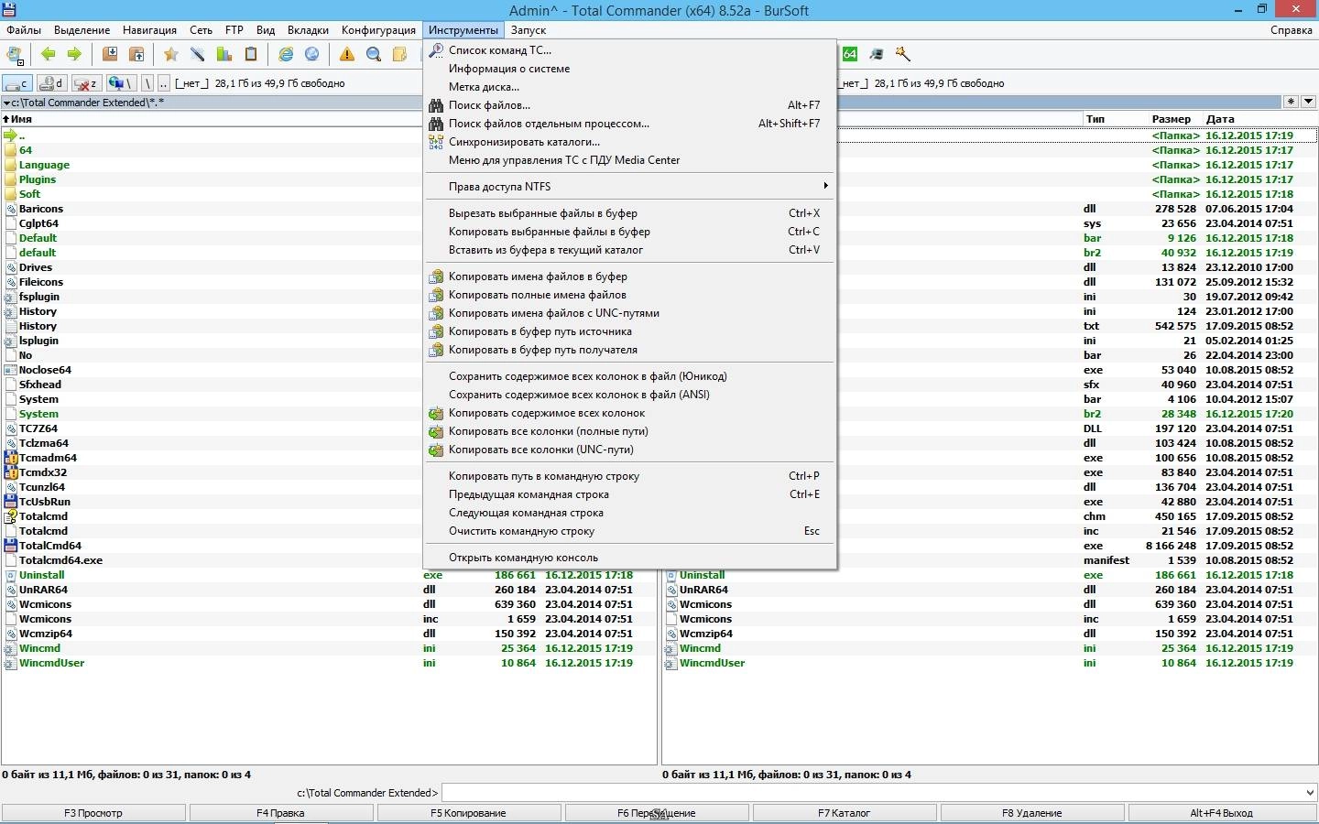Select the Plugins folder in left panel

tap(38, 179)
